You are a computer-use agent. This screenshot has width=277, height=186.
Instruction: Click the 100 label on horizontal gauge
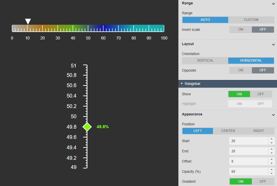(x=164, y=38)
